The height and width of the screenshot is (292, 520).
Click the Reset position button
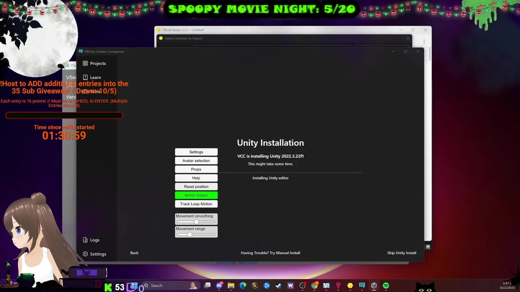click(196, 187)
